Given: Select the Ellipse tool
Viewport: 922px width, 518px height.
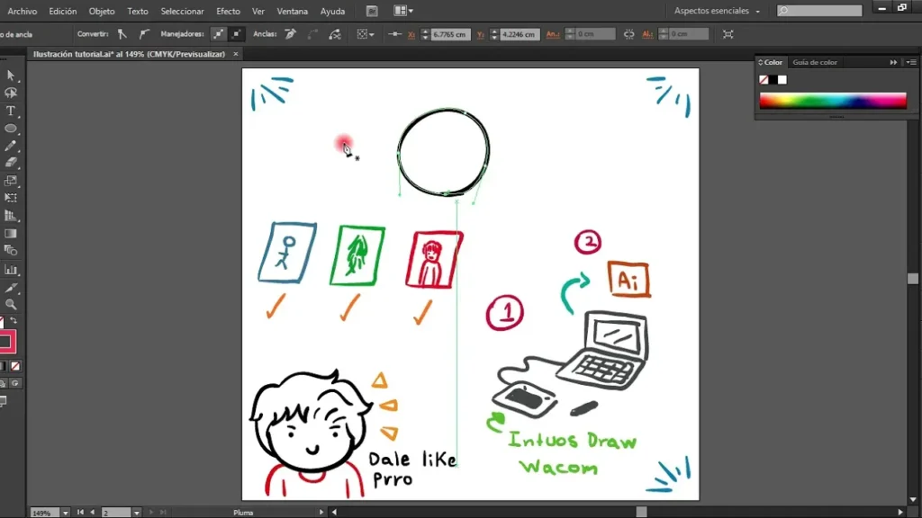Looking at the screenshot, I should tap(11, 129).
